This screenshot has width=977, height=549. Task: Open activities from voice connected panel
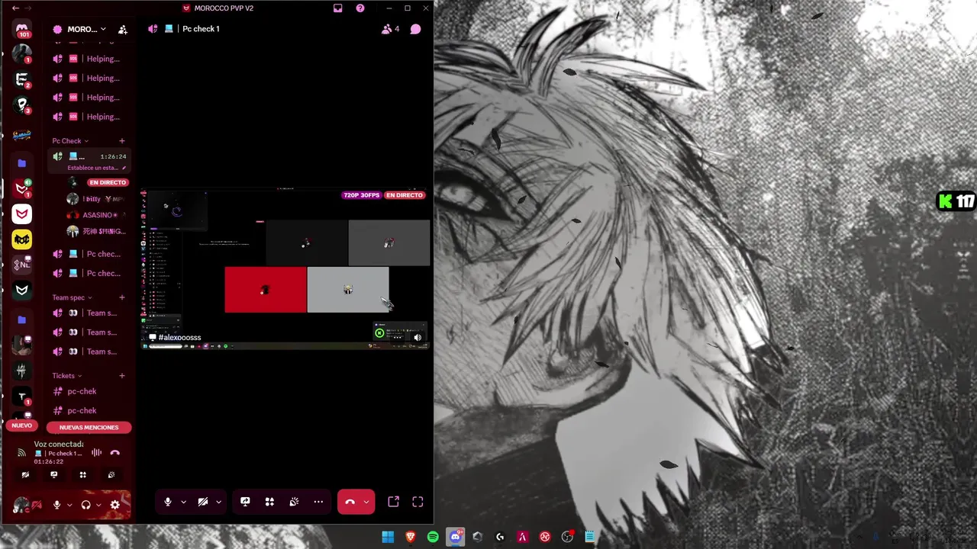82,474
